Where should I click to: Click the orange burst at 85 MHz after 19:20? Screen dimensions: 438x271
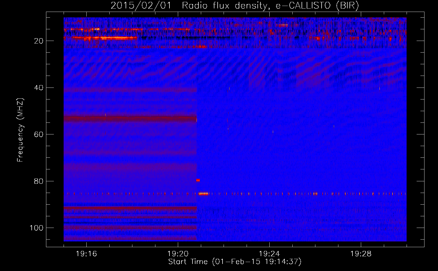203,194
